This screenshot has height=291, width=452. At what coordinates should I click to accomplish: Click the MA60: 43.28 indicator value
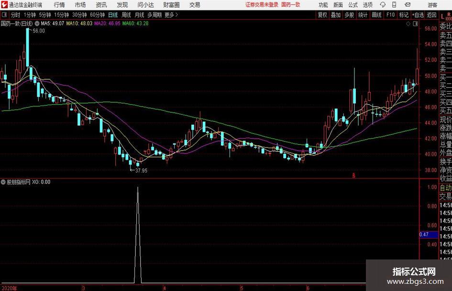click(x=135, y=23)
